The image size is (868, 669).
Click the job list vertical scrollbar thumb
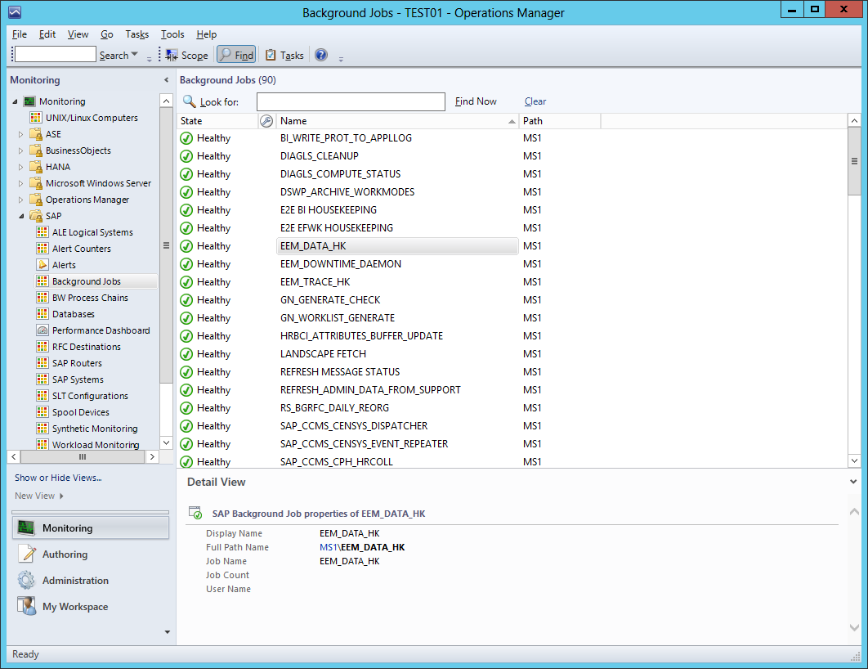854,161
